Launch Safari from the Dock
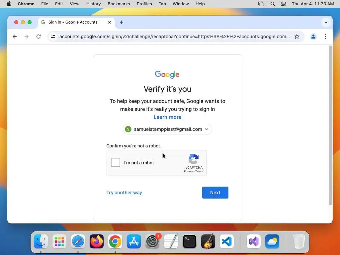The image size is (340, 255). point(78,241)
